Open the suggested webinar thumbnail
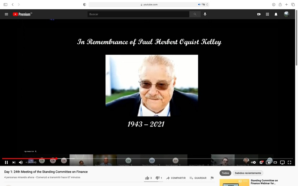Viewport: 298px width, 186px height. tap(234, 183)
